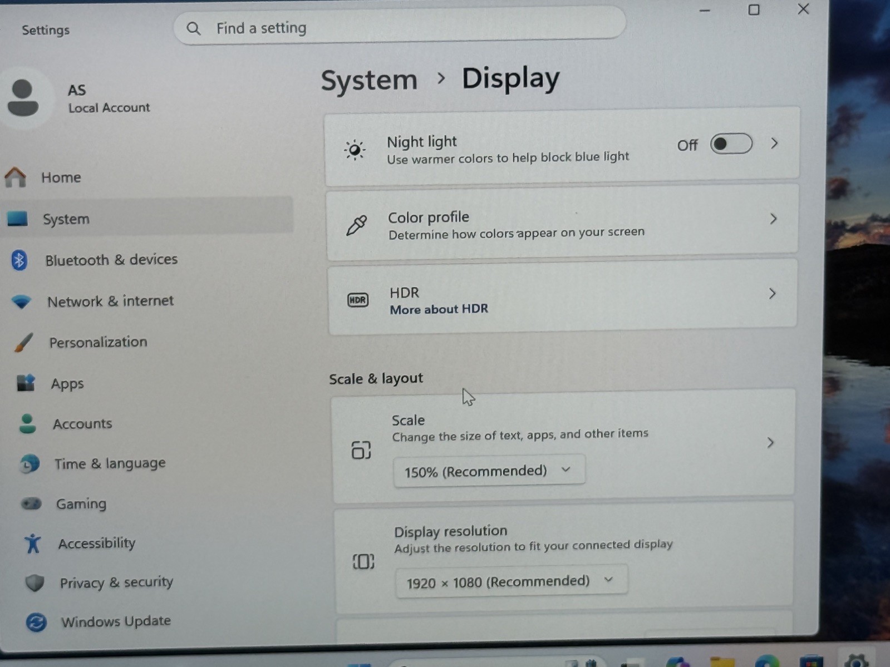Click the Night light sun icon

(x=354, y=150)
